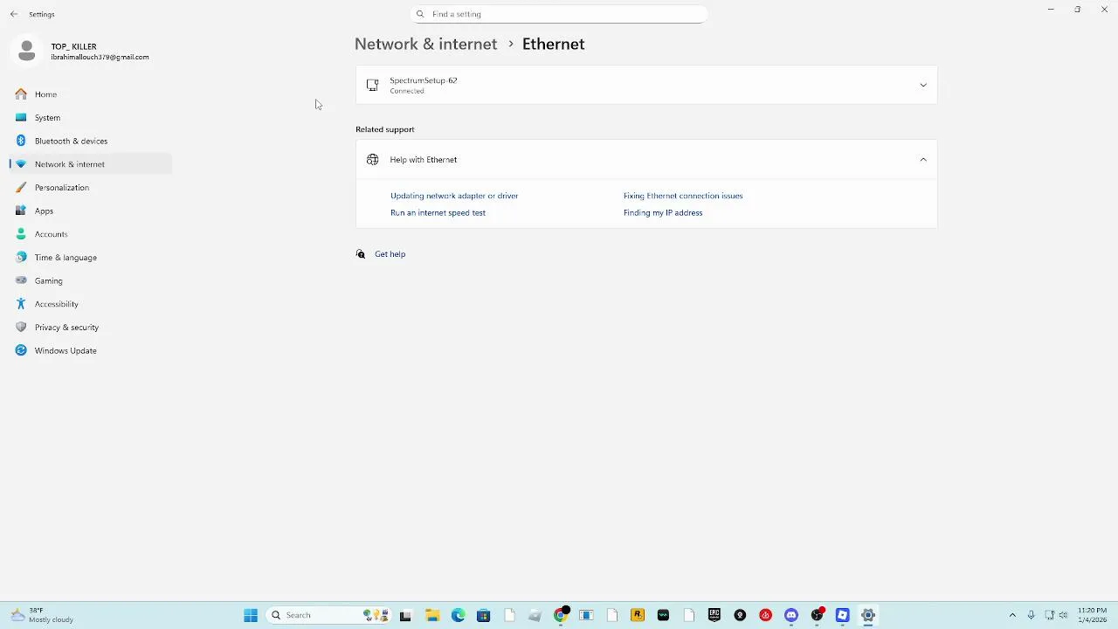Open Fixing Ethernet connection issues link
Image resolution: width=1118 pixels, height=629 pixels.
(x=683, y=196)
